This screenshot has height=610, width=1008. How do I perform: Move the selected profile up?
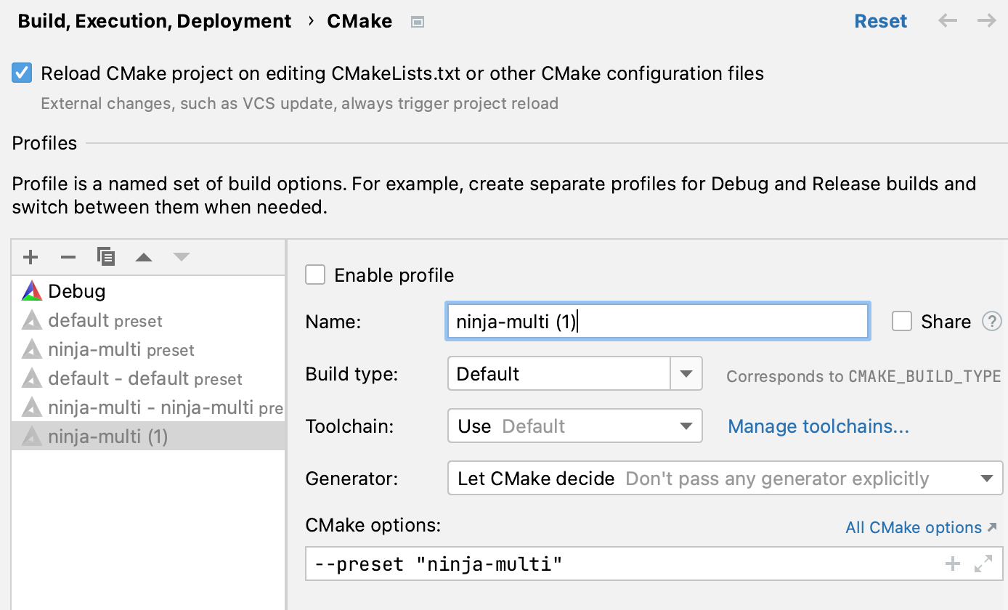point(144,256)
